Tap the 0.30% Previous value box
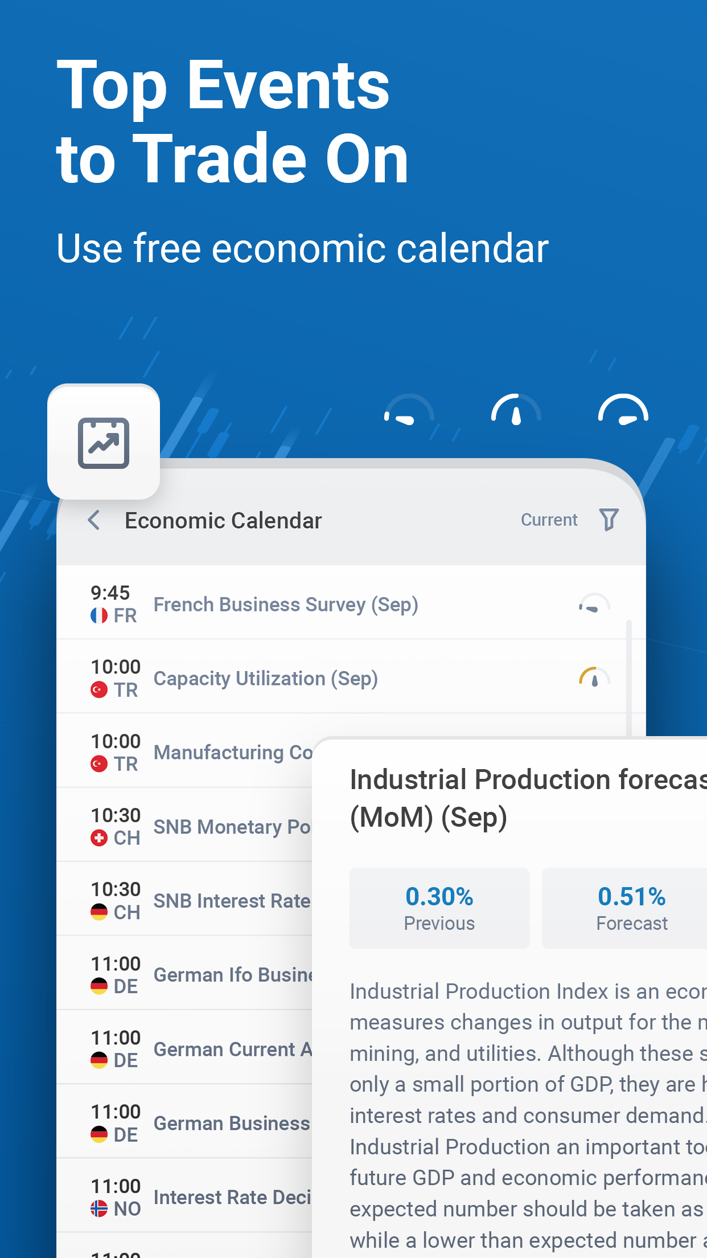 click(x=439, y=908)
